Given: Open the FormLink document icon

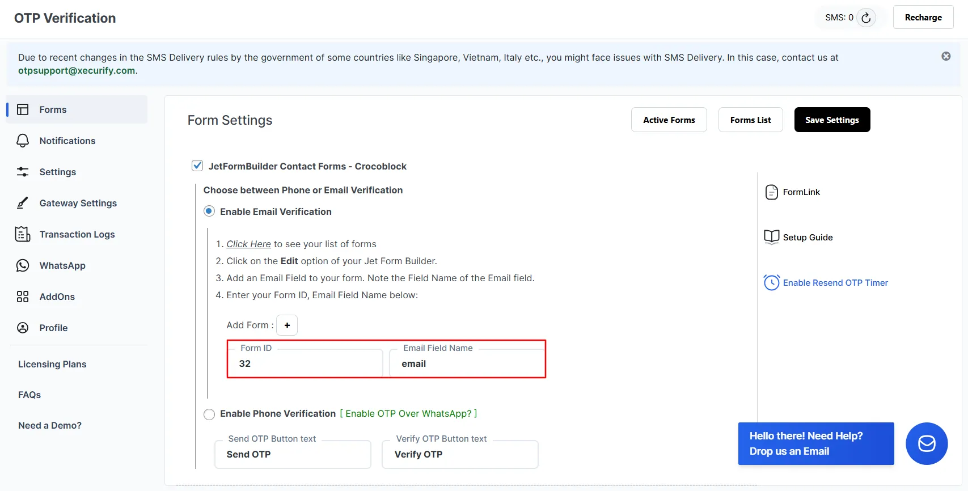Looking at the screenshot, I should tap(771, 192).
